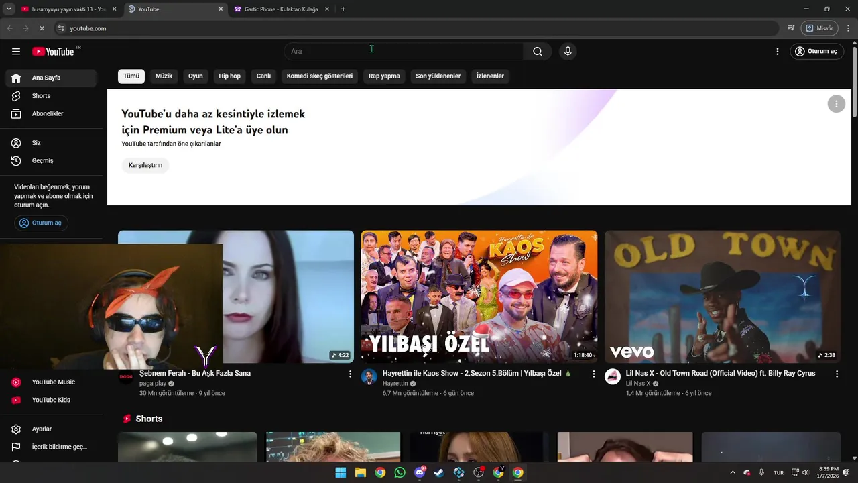Click the Hayrettin channel avatar
Viewport: 858px width, 483px height.
pos(369,376)
